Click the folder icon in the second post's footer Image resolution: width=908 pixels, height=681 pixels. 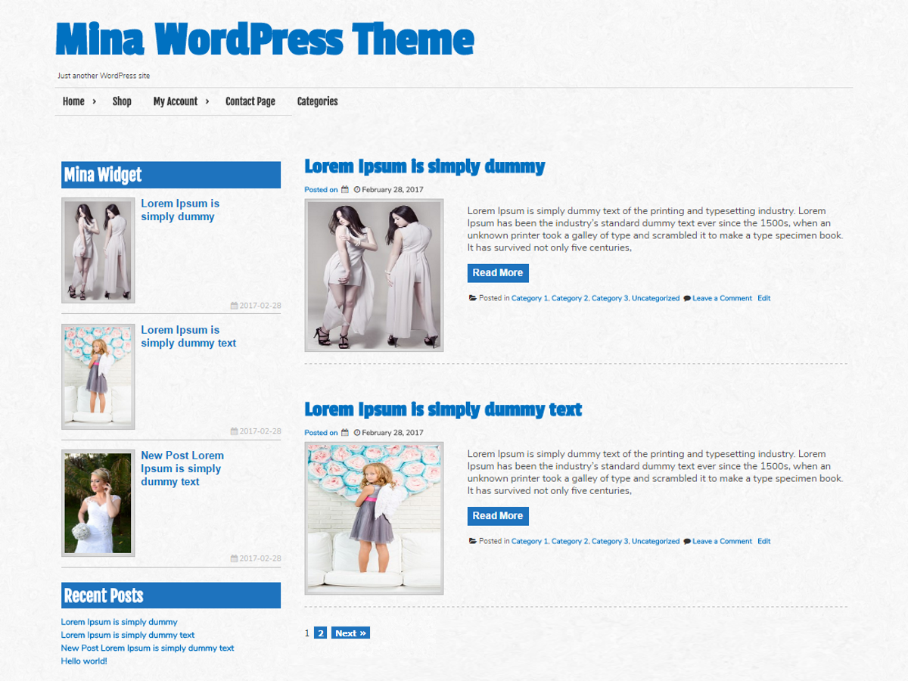click(x=472, y=541)
